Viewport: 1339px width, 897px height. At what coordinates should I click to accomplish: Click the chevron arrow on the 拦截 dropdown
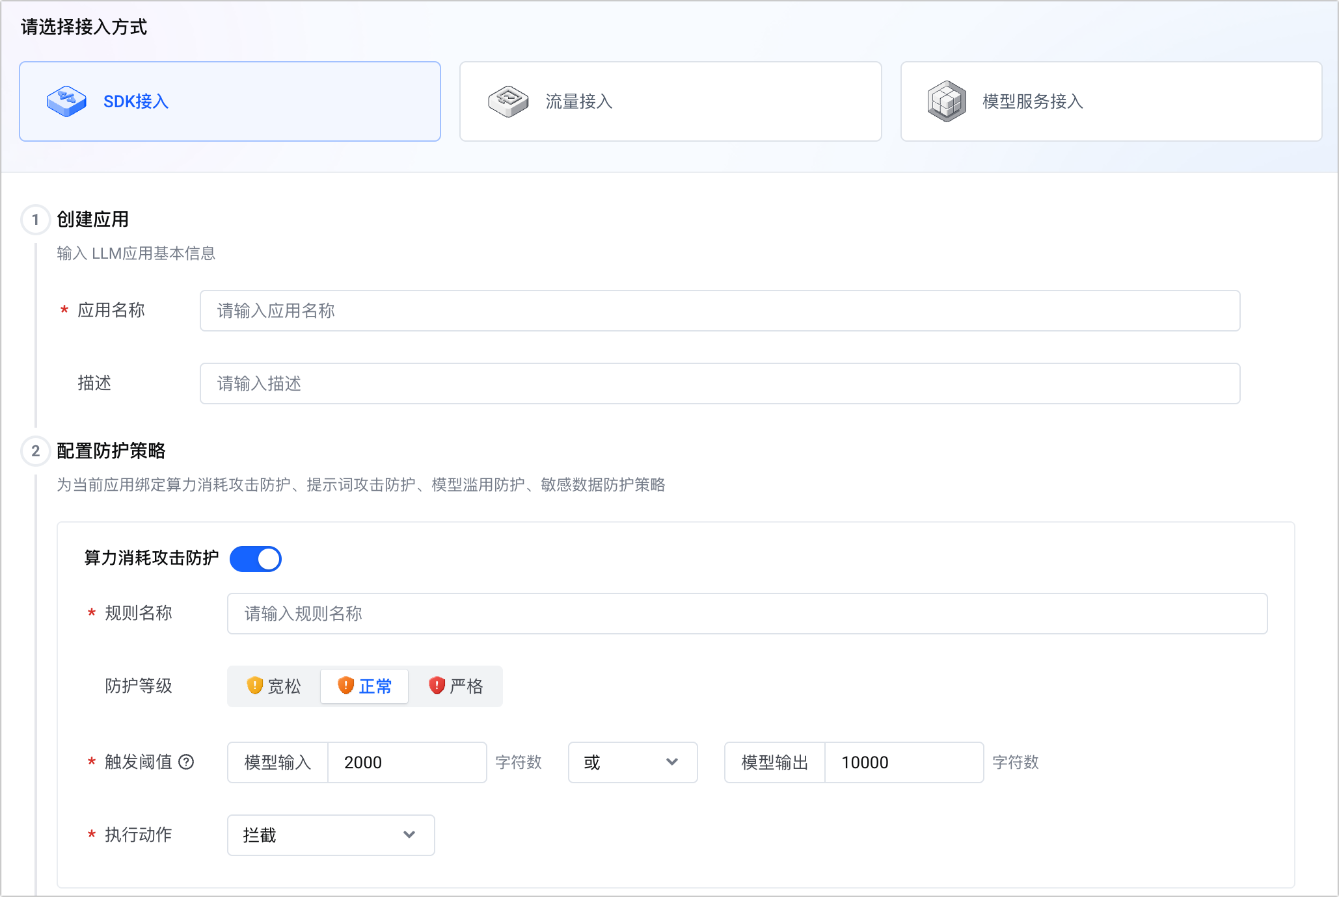pos(409,835)
